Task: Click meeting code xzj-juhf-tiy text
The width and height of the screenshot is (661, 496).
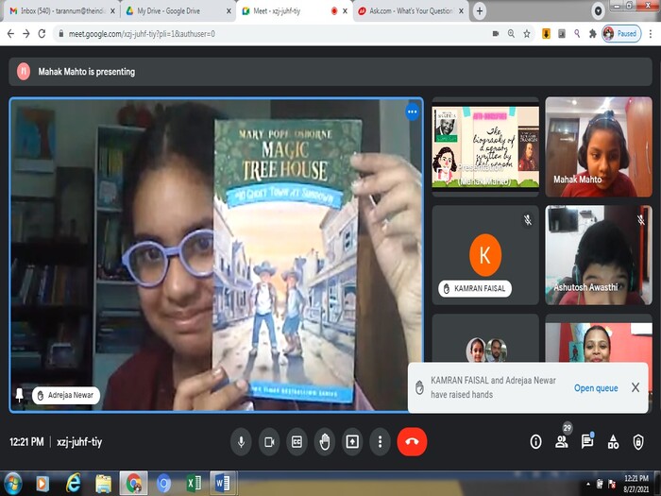Action: [79, 442]
